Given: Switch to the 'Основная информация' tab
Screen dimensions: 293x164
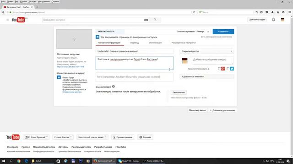Looking at the screenshot, I should pos(109,43).
